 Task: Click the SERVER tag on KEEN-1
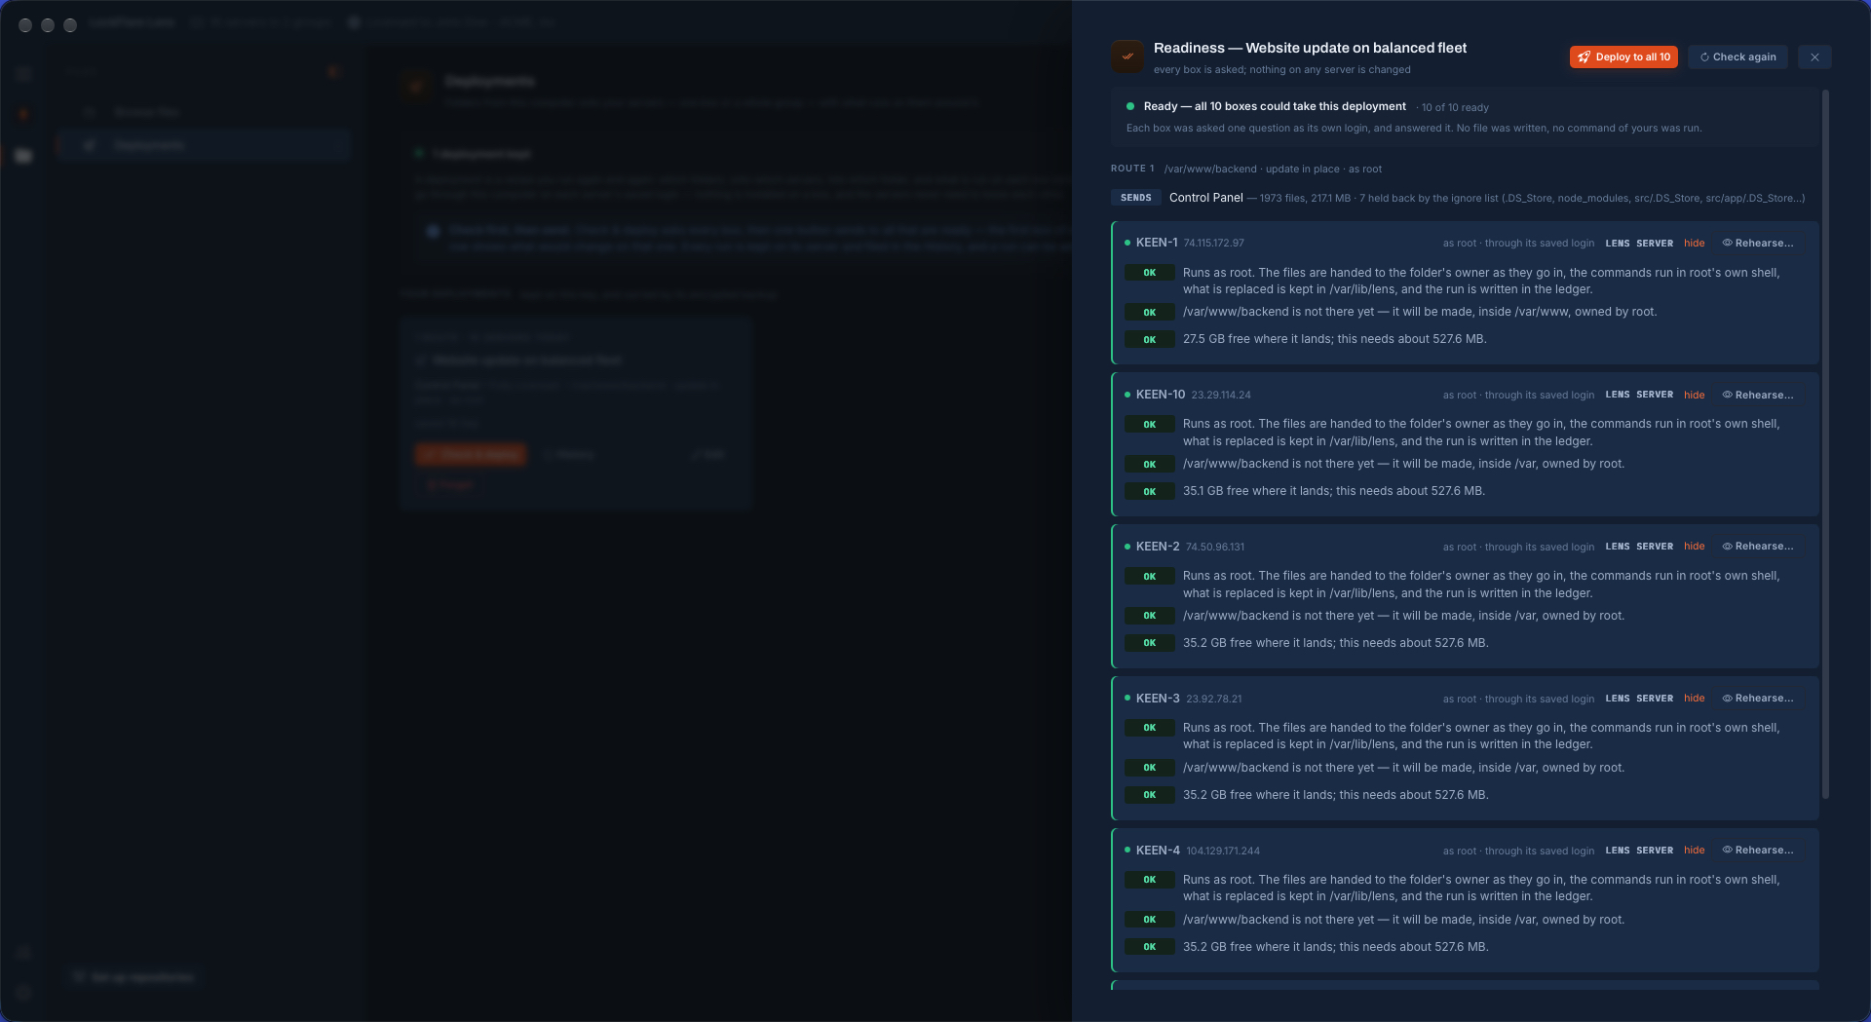click(1655, 244)
